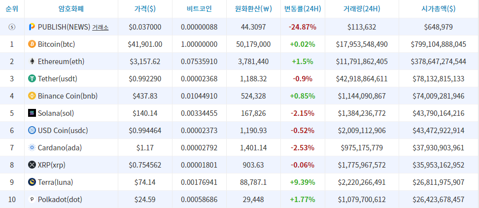Image resolution: width=479 pixels, height=208 pixels.
Task: Sort by 비트코인 column header
Action: click(x=199, y=9)
